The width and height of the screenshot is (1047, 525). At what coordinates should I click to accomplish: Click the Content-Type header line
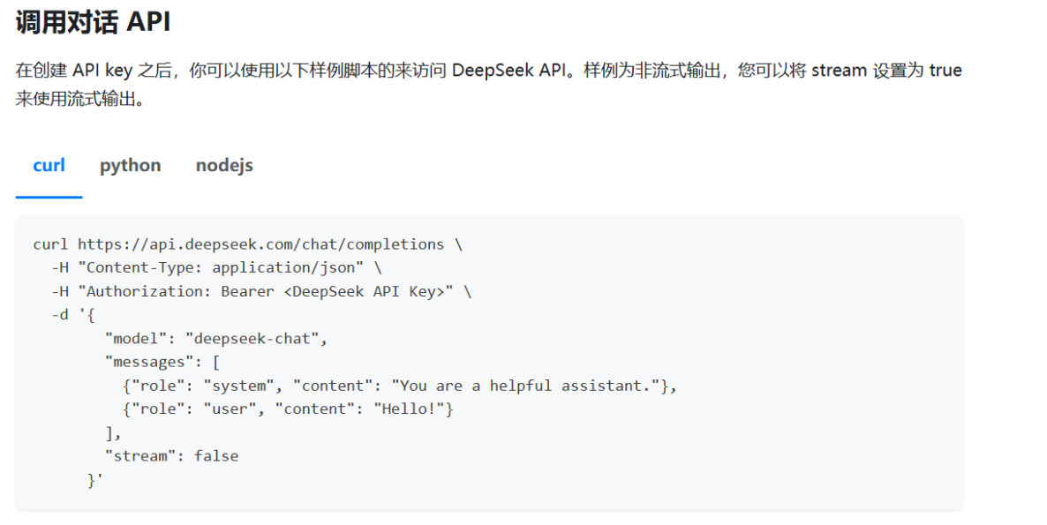[x=216, y=267]
